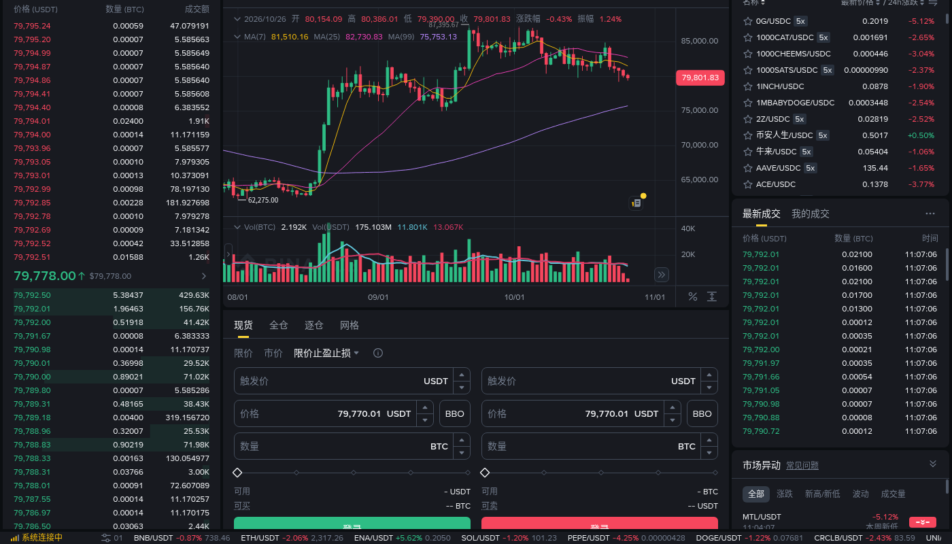Click the buy amount slider diamond handle
The width and height of the screenshot is (952, 544).
(237, 472)
